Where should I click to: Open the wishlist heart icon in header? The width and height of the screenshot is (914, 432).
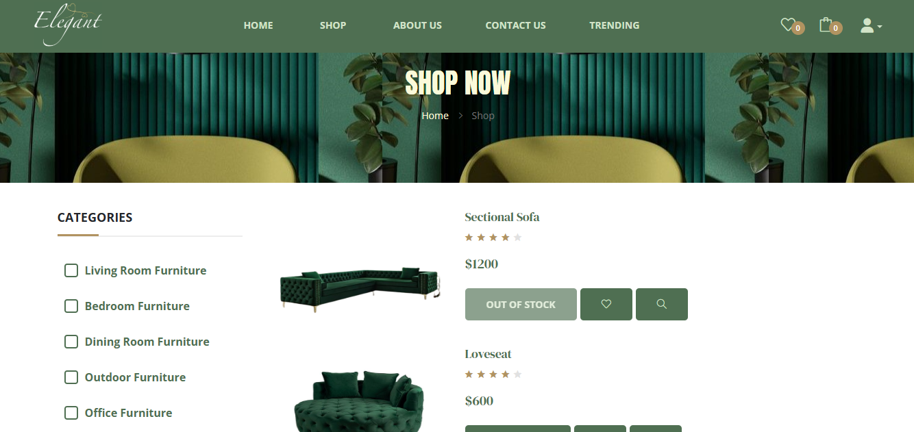tap(788, 25)
